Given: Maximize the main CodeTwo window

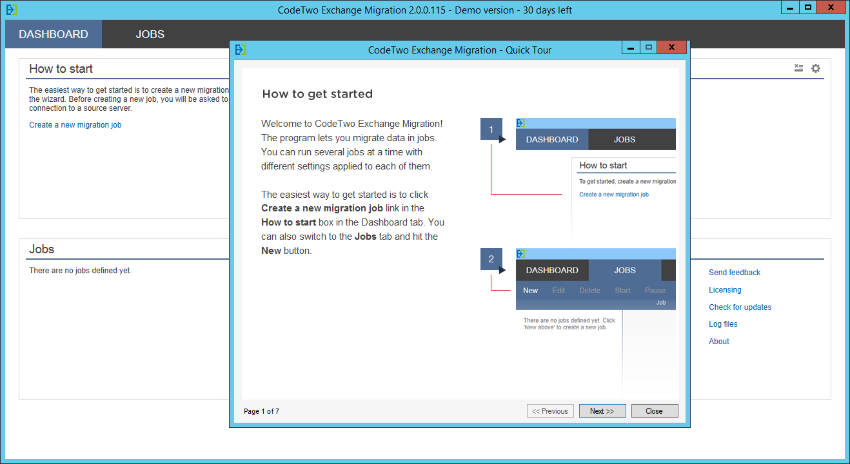Looking at the screenshot, I should pos(807,8).
